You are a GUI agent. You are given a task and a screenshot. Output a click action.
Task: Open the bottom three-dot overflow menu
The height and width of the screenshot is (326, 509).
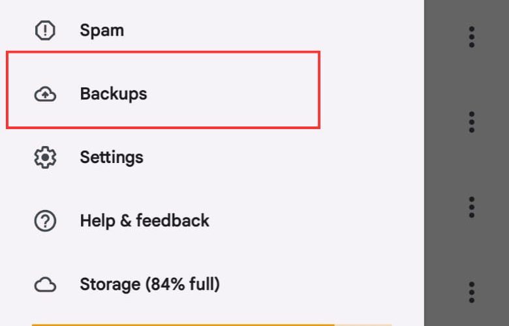tap(472, 292)
